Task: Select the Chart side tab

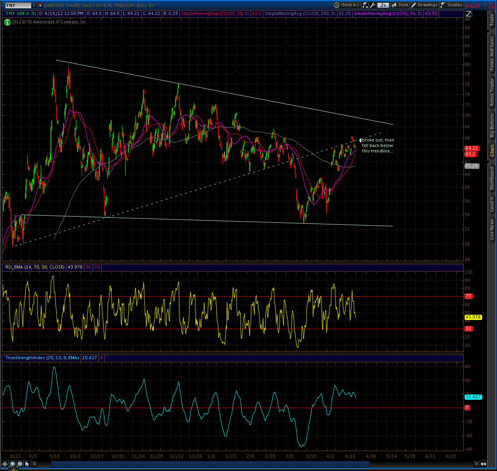Action: pos(492,150)
